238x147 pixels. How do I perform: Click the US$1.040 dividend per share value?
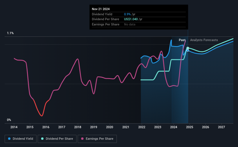(x=131, y=19)
